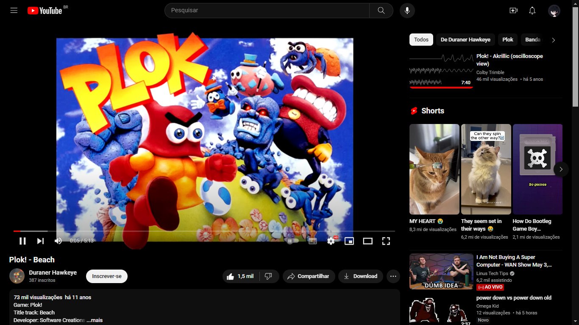Open the Plok! - Akrillic oscilloscope thumbnail
Image resolution: width=579 pixels, height=325 pixels.
[441, 70]
